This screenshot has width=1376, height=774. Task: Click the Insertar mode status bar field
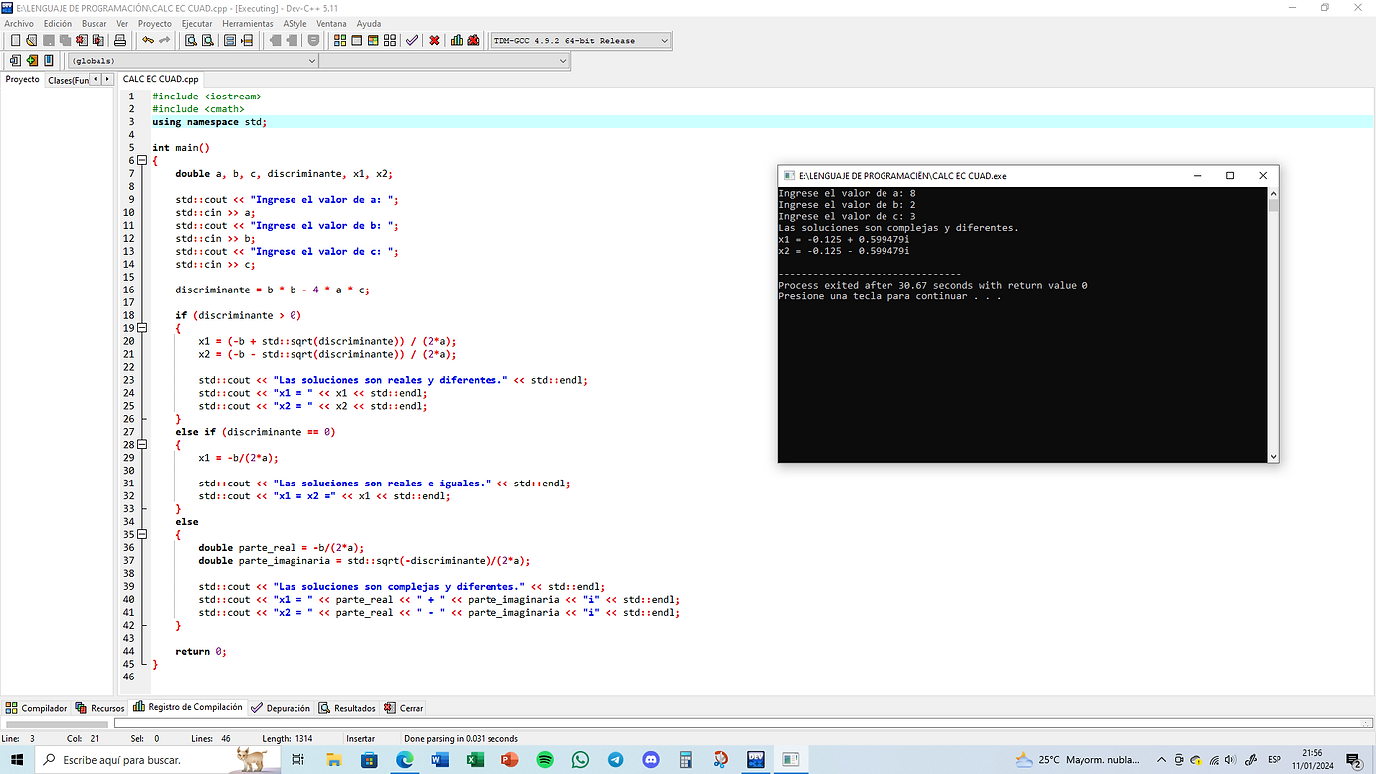coord(360,739)
